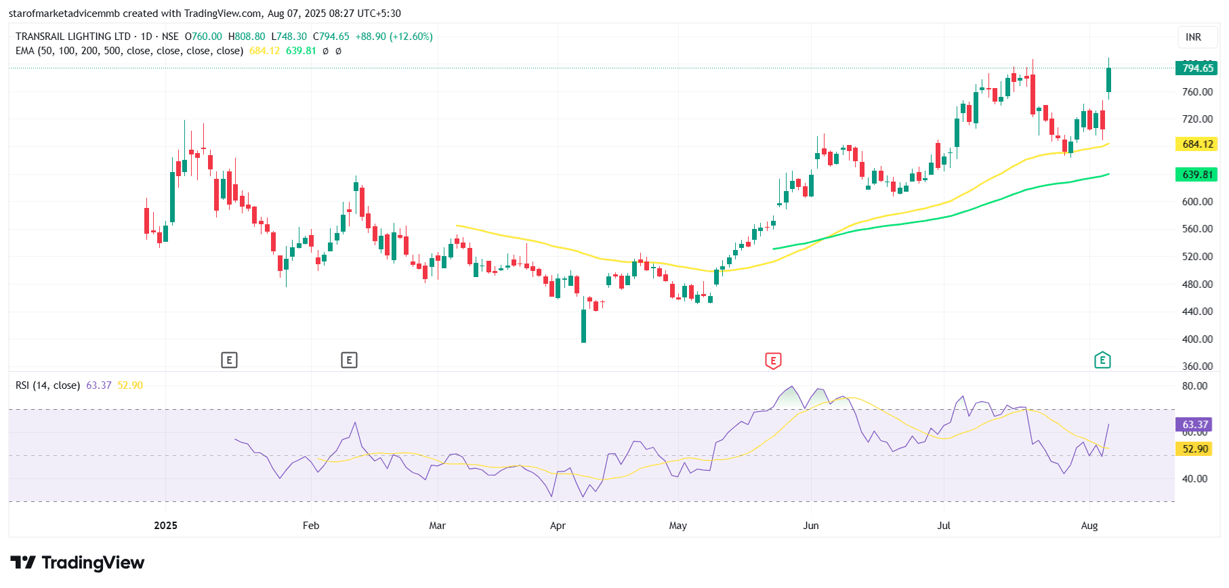Click the 600.00 price axis label

pos(1197,202)
